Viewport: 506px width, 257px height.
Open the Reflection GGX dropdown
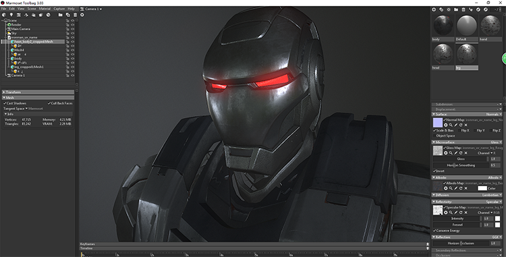pos(497,237)
